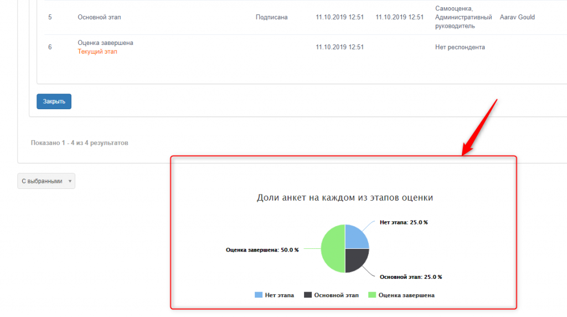The width and height of the screenshot is (567, 317).
Task: Click the 'Показано 1 - 4 из 4 результатов' summary
Action: point(79,143)
